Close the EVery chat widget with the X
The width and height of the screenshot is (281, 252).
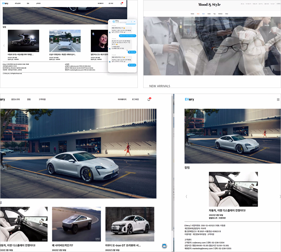coord(134,21)
